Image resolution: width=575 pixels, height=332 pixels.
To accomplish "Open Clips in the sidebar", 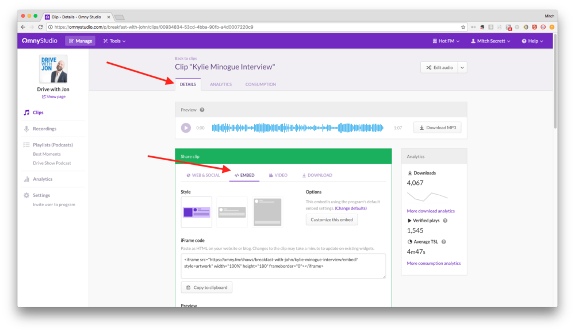I will pyautogui.click(x=34, y=113).
